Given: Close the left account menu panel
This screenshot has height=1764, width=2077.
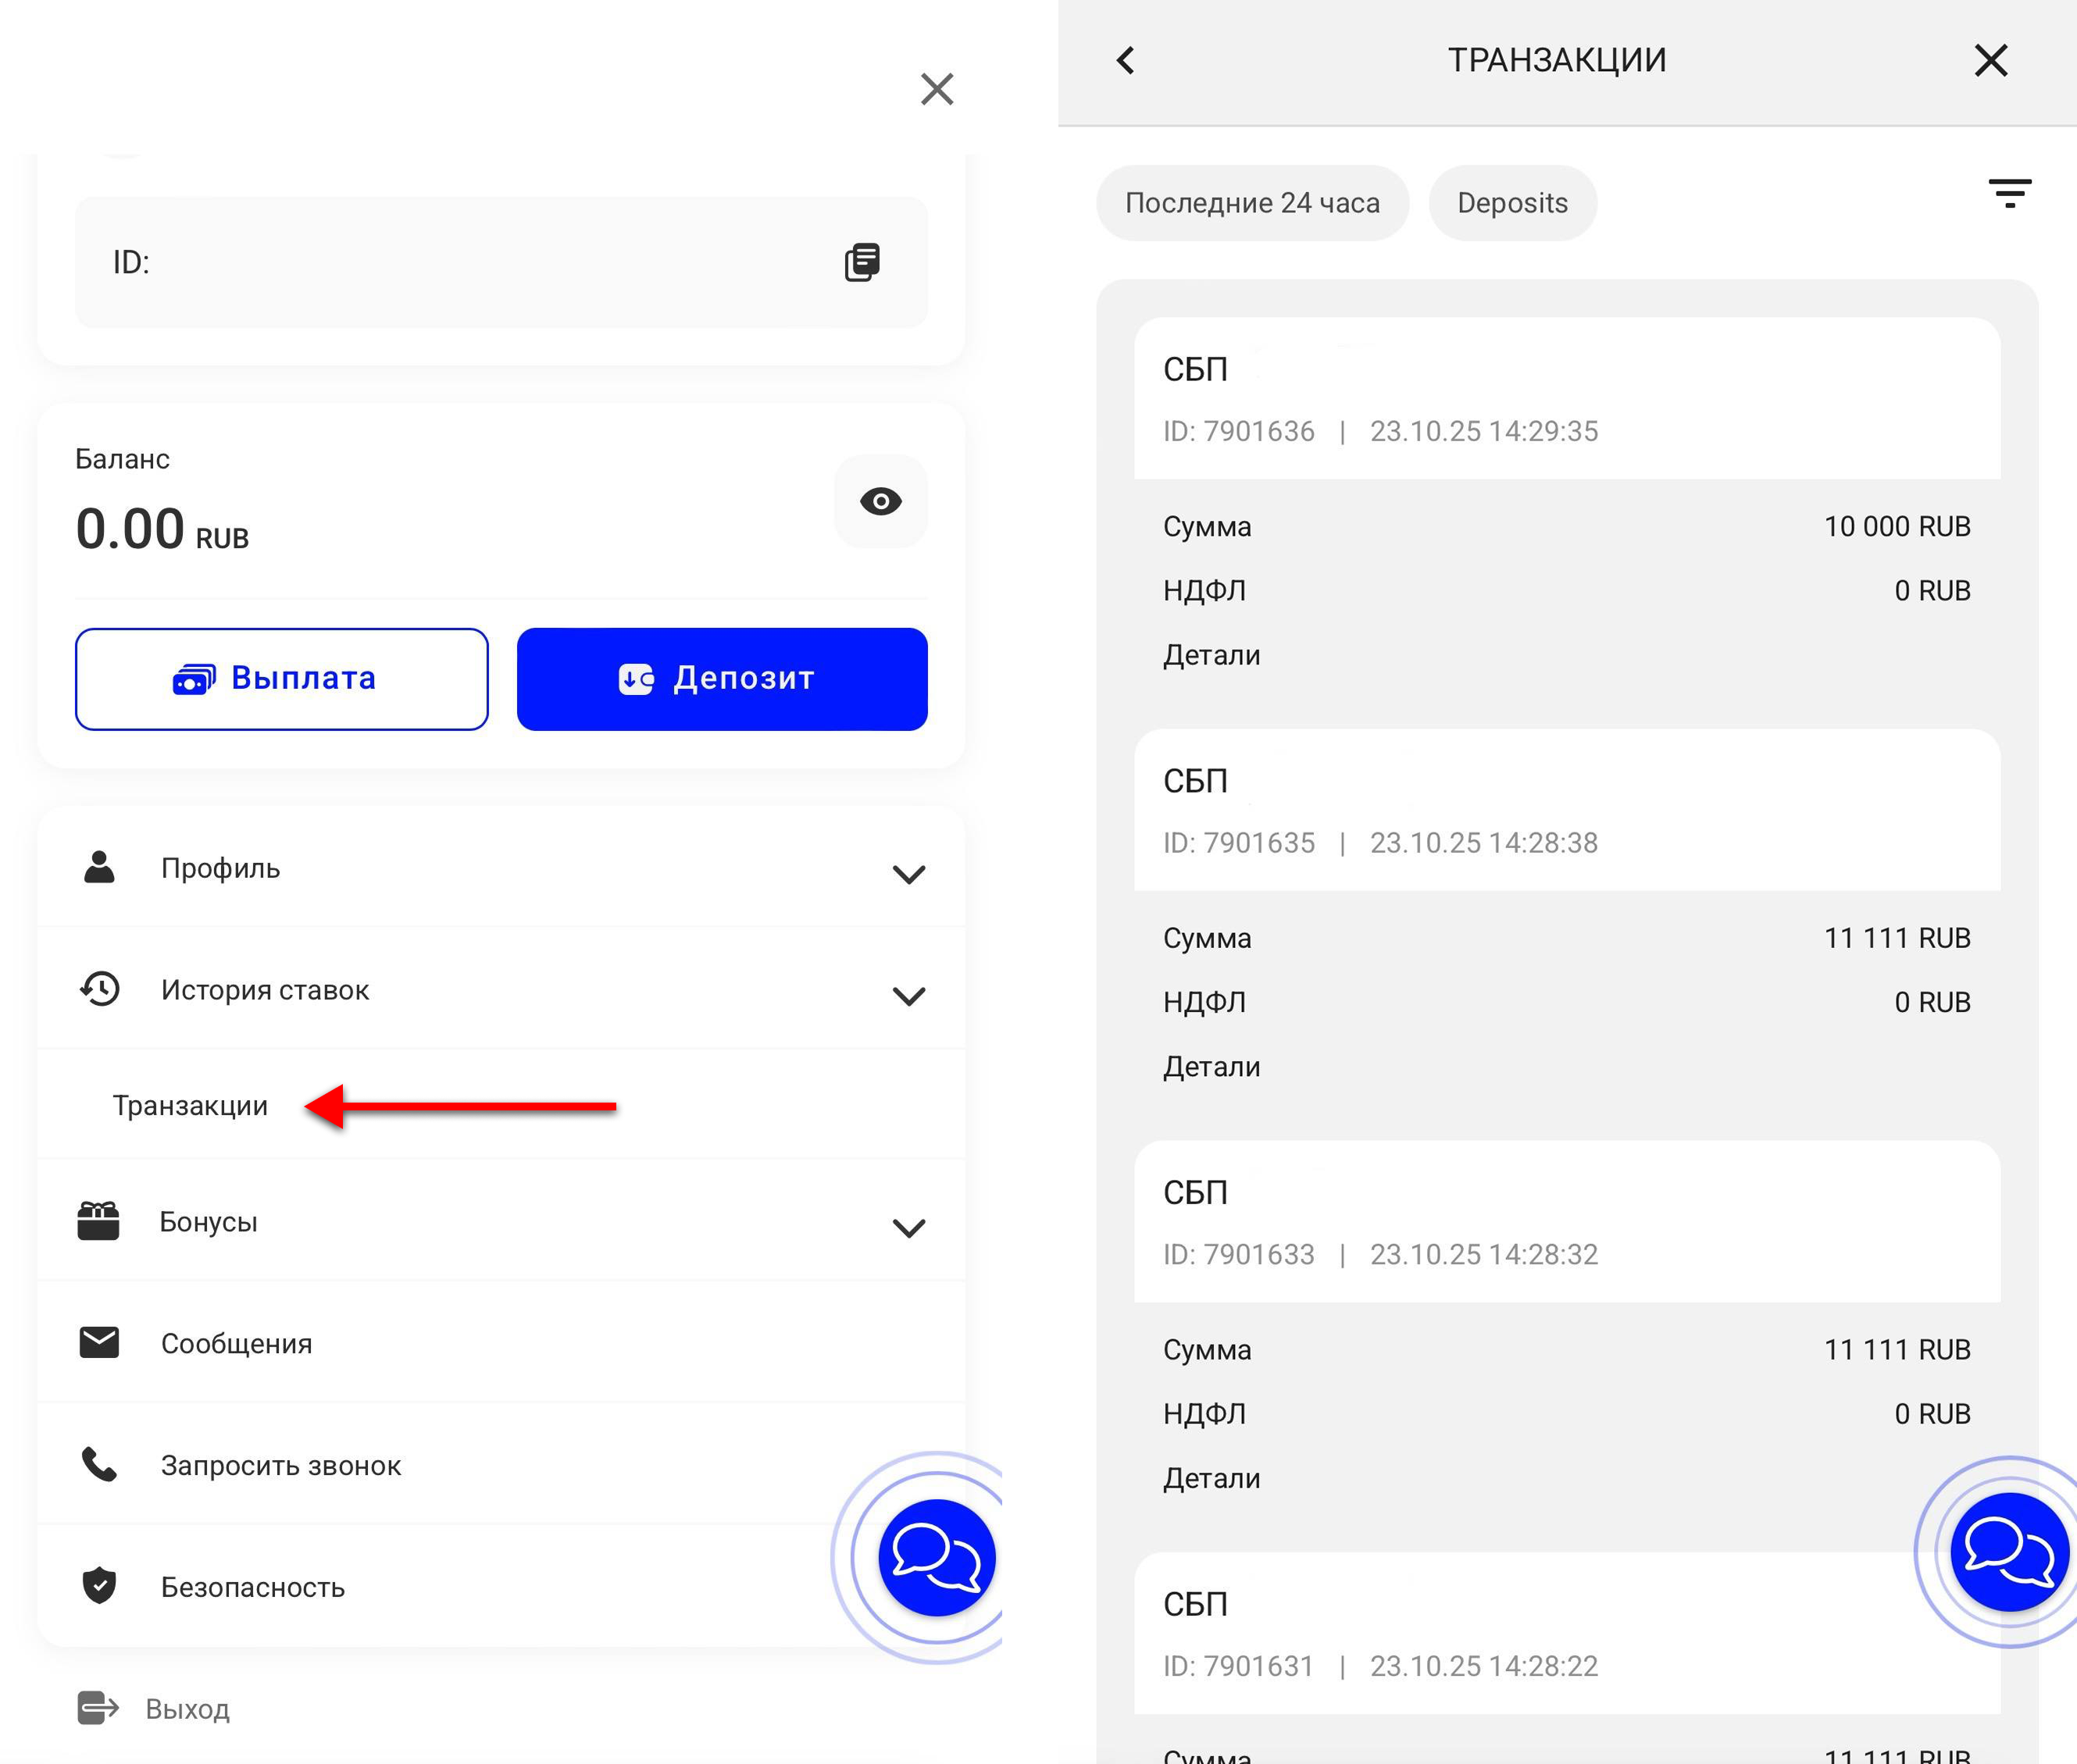Looking at the screenshot, I should [937, 89].
